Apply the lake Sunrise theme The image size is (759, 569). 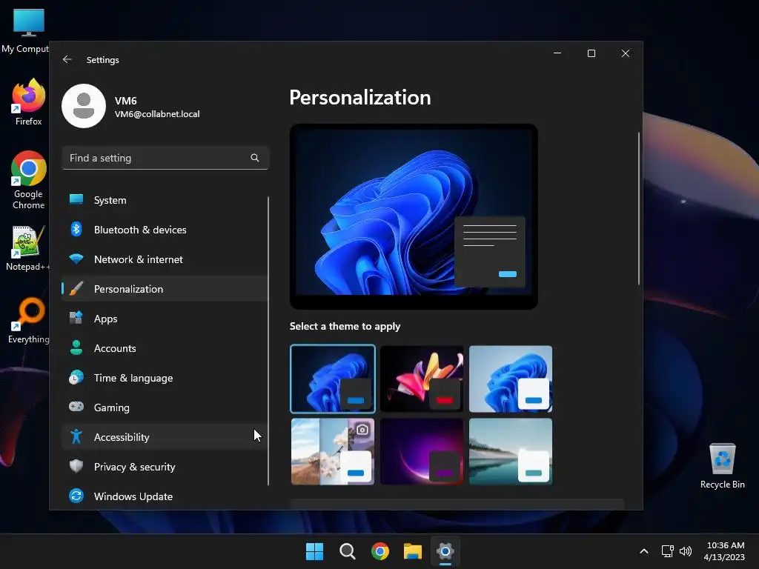coord(511,451)
